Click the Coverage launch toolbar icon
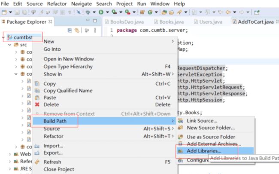This screenshot has height=174, width=279. 114,12
